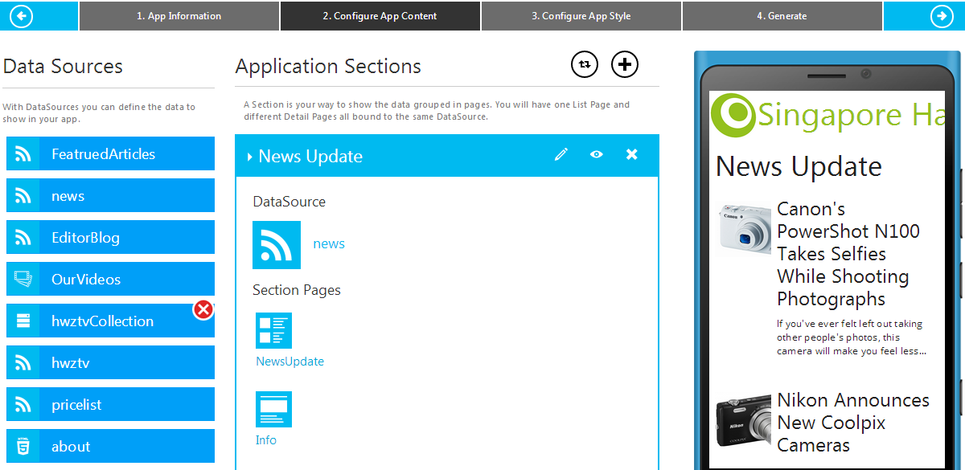
Task: Click the hwztvCollection database icon
Action: 23,321
